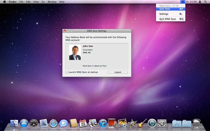This screenshot has width=210, height=131.
Task: Open Spotlight search magnifier
Action: pos(205,2)
